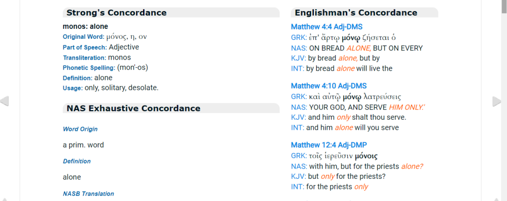Image resolution: width=507 pixels, height=201 pixels.
Task: Click the NAS Exhaustive Concordance heading
Action: [133, 108]
